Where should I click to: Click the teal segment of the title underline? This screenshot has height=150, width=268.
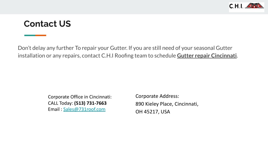tap(30, 35)
